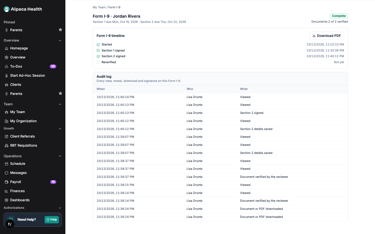Click the My Organization building icon
Image resolution: width=375 pixels, height=234 pixels.
click(7, 121)
